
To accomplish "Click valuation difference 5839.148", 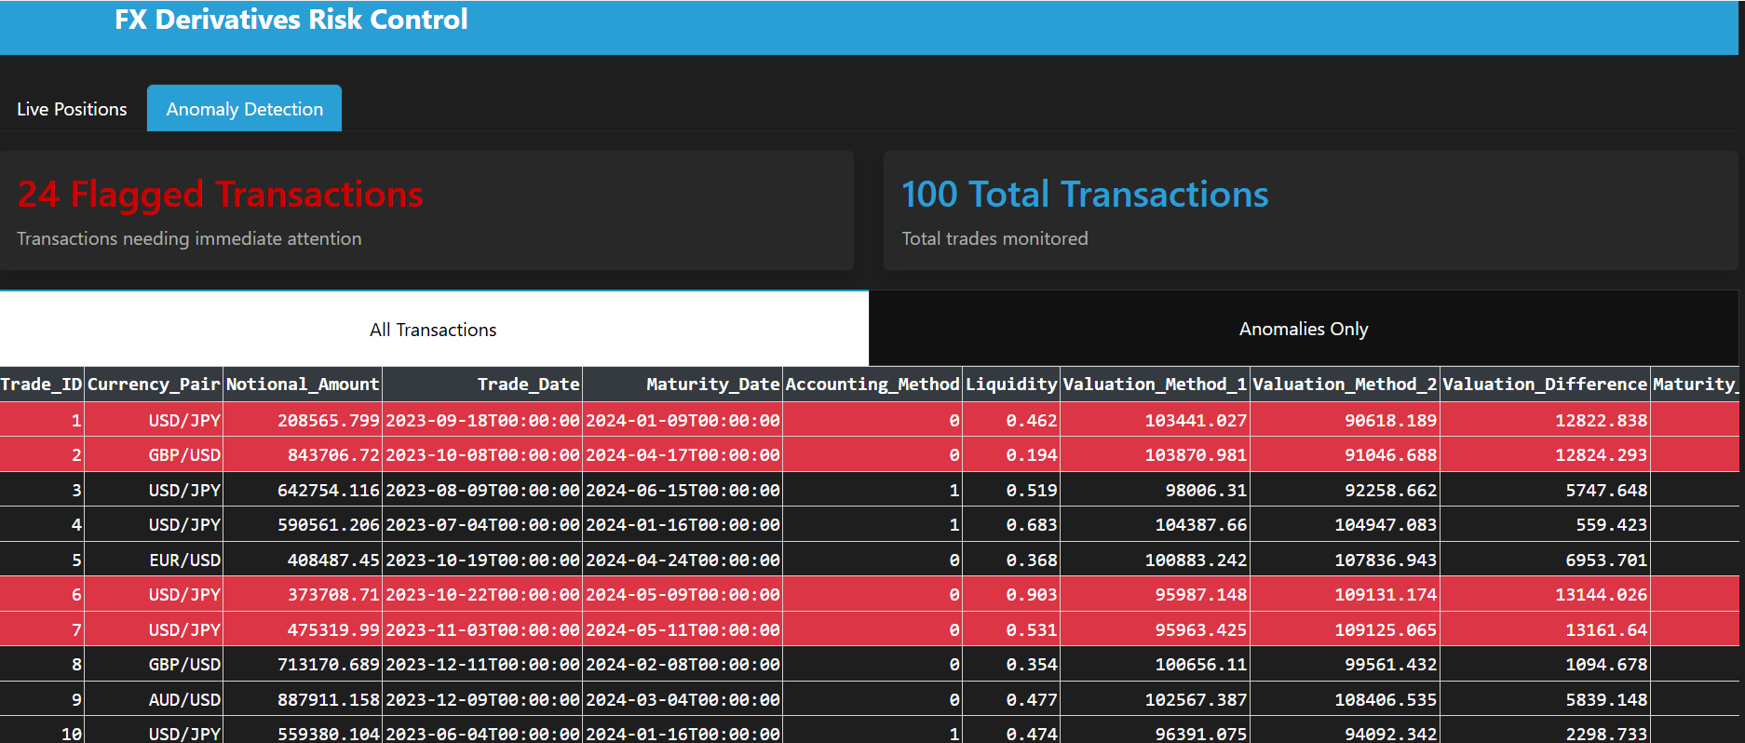I will (1545, 699).
